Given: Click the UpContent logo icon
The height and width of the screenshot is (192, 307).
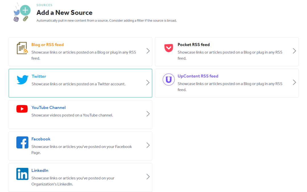Looking at the screenshot, I should pos(169,80).
